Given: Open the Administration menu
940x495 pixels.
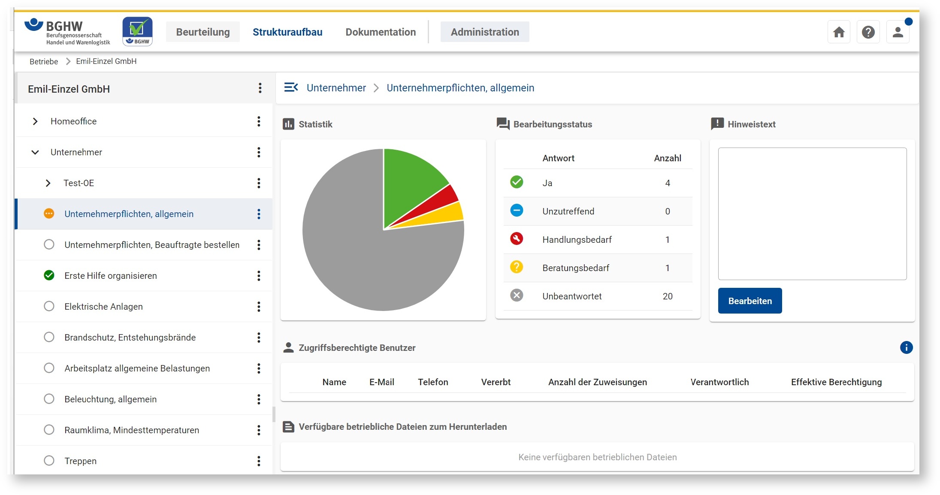Looking at the screenshot, I should [x=484, y=32].
